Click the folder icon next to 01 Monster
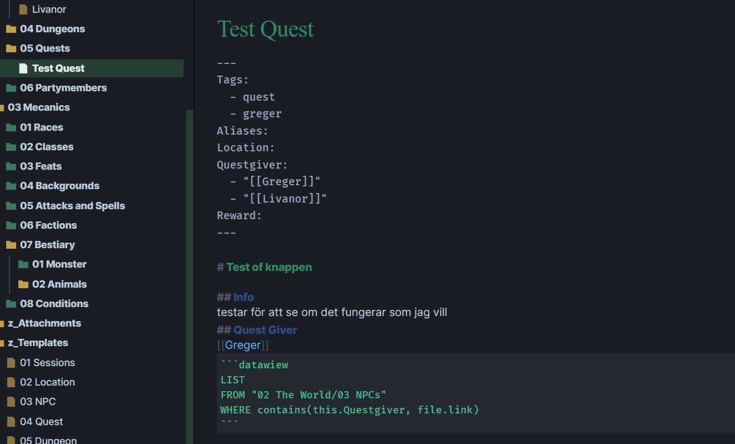The height and width of the screenshot is (444, 735). coord(23,264)
